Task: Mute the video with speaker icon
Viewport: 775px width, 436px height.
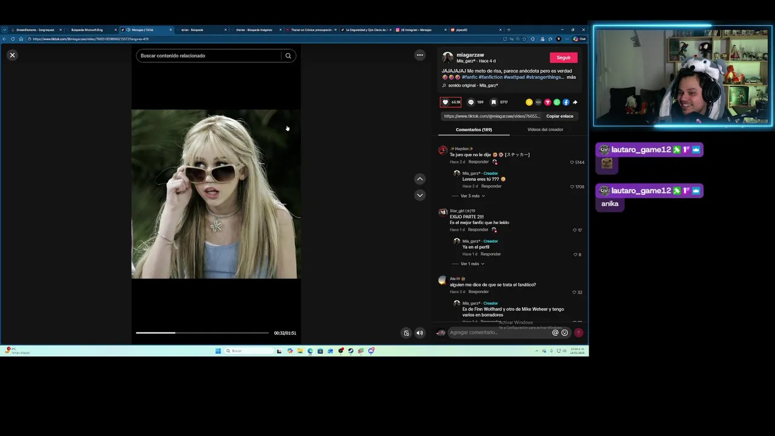Action: [420, 333]
